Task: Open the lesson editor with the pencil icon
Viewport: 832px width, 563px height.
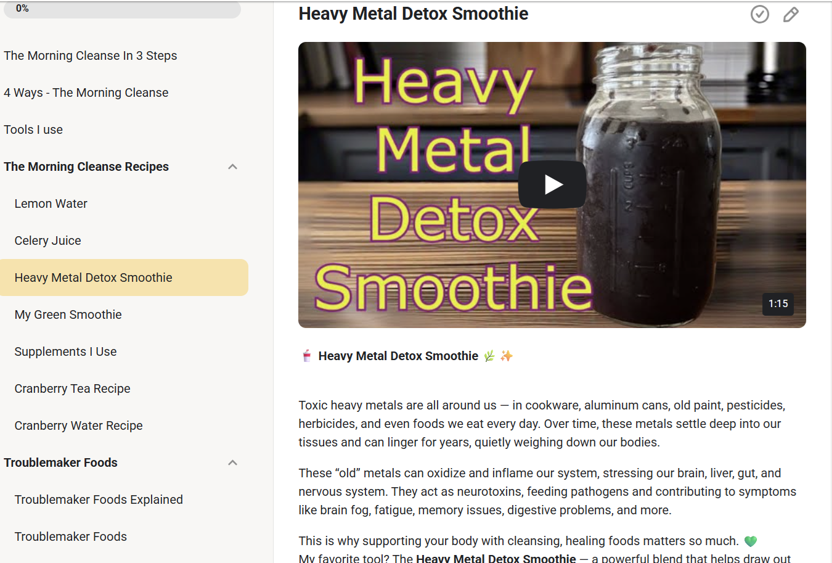Action: [791, 14]
